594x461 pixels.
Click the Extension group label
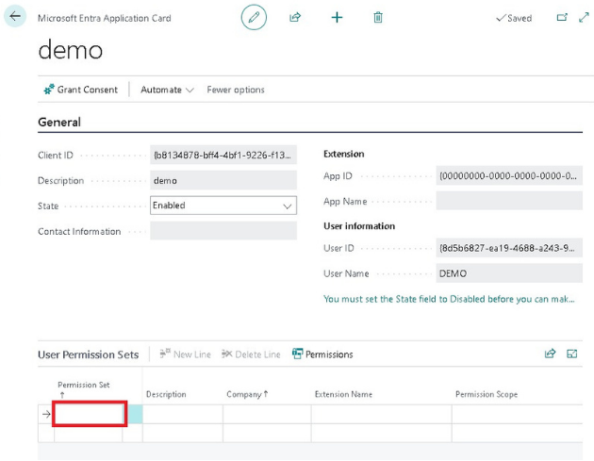343,154
